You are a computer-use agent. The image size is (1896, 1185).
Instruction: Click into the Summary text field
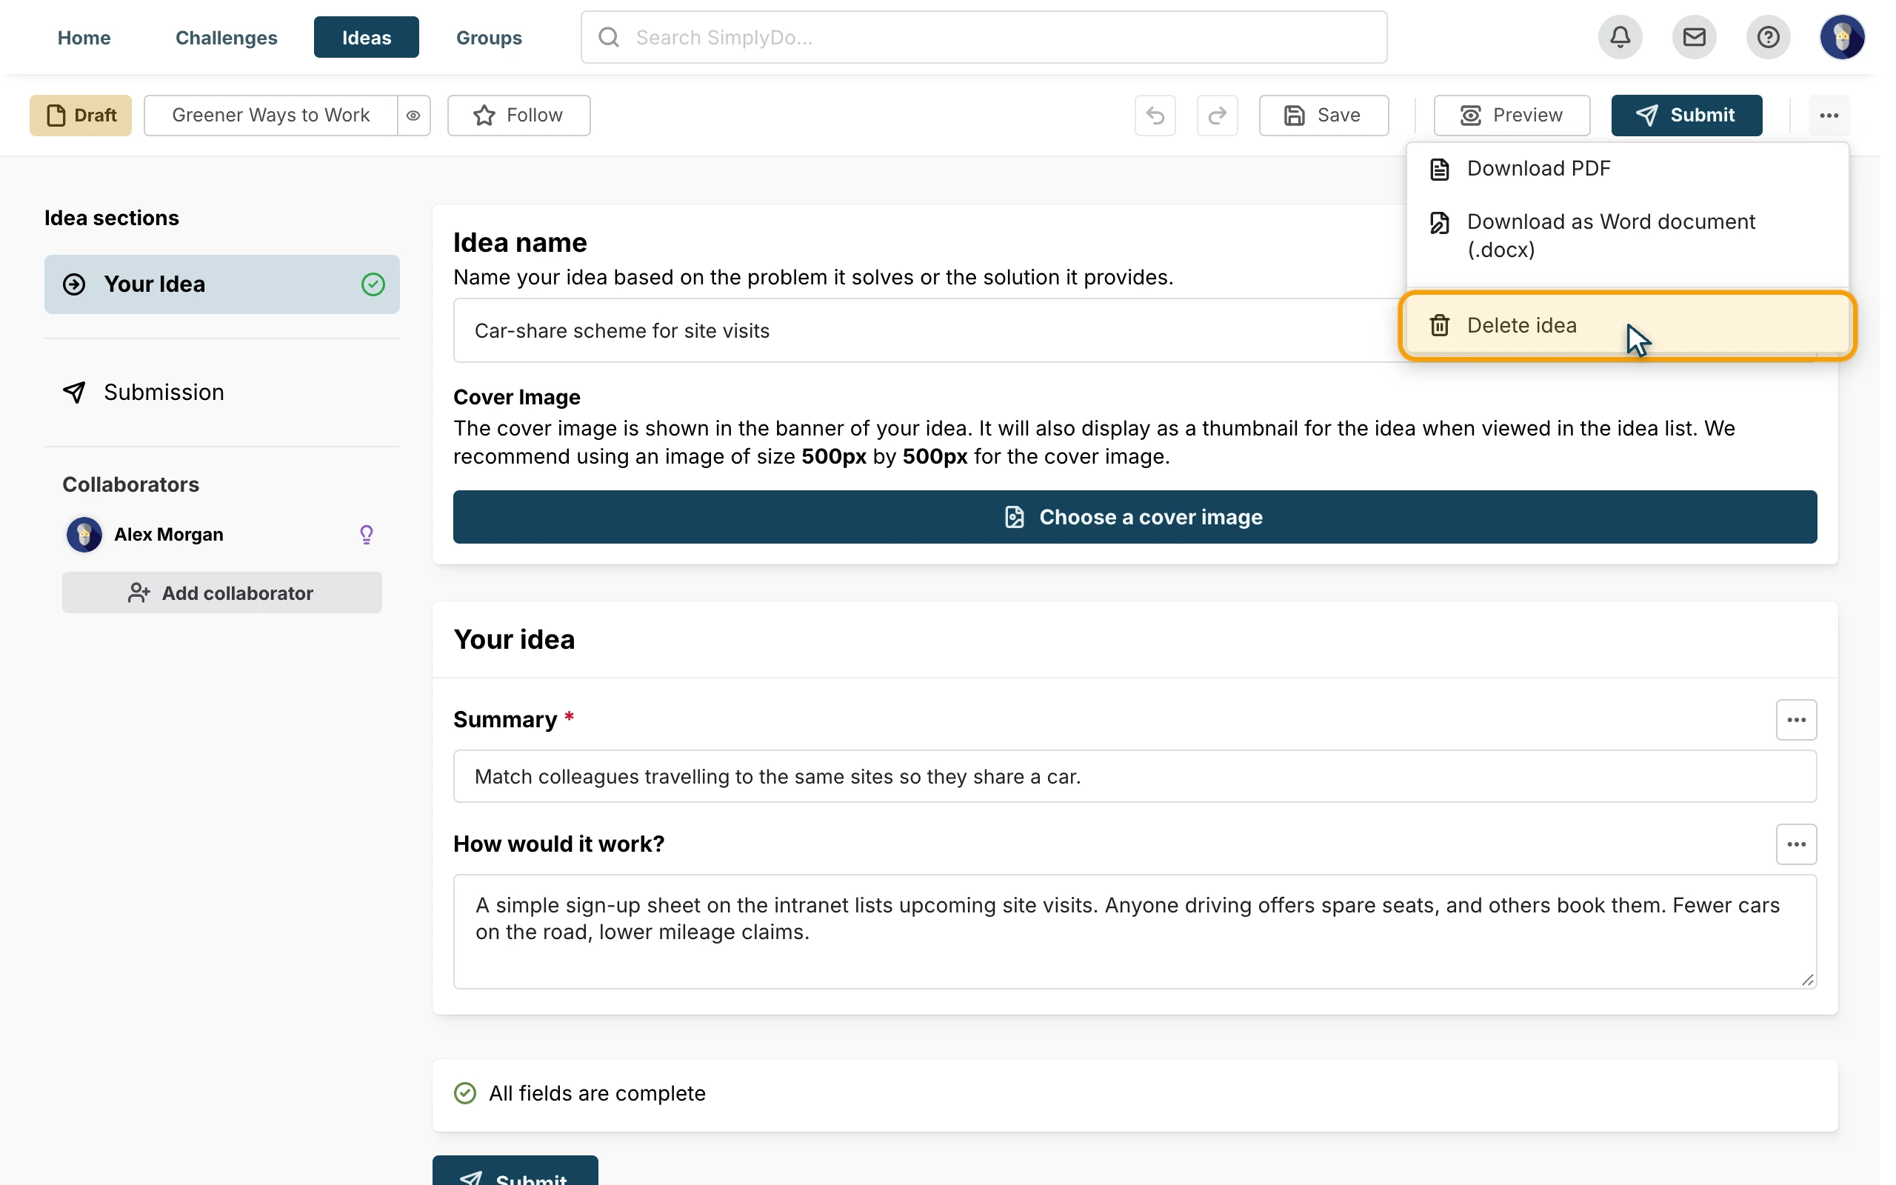pyautogui.click(x=1135, y=777)
